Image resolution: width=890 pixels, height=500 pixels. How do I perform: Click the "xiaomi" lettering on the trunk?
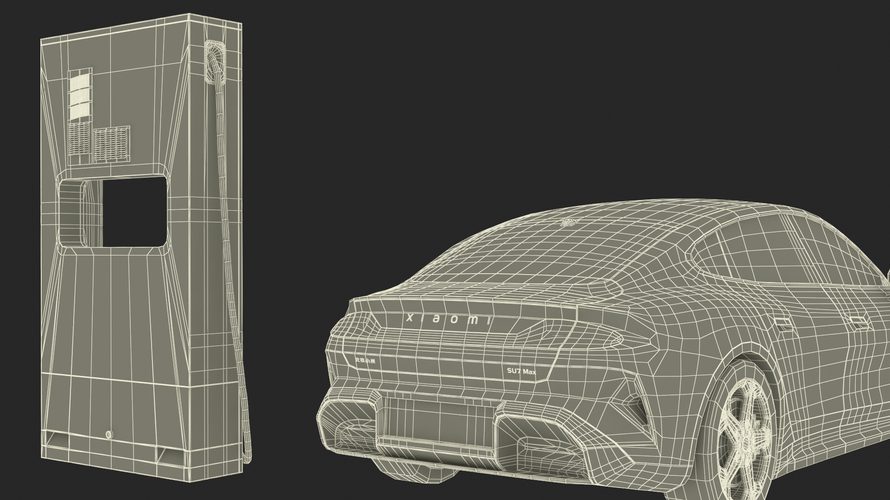(449, 320)
